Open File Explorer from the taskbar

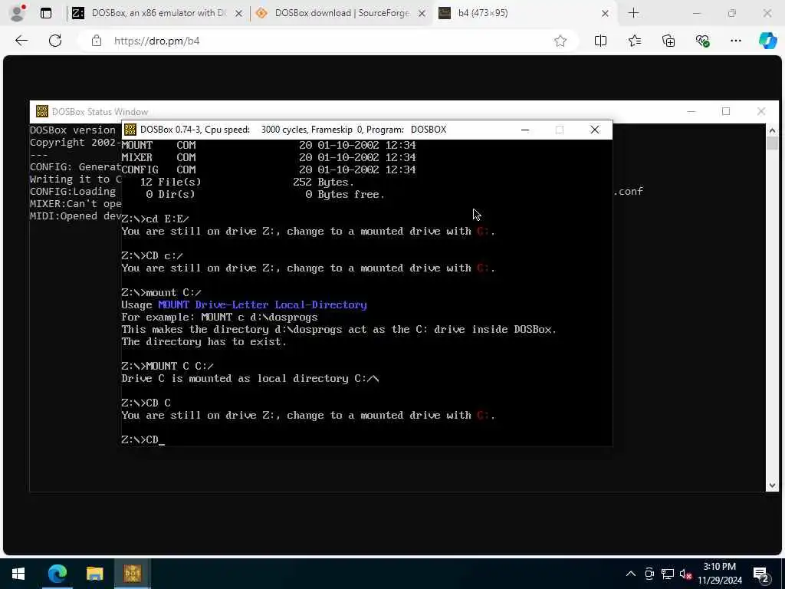tap(94, 573)
